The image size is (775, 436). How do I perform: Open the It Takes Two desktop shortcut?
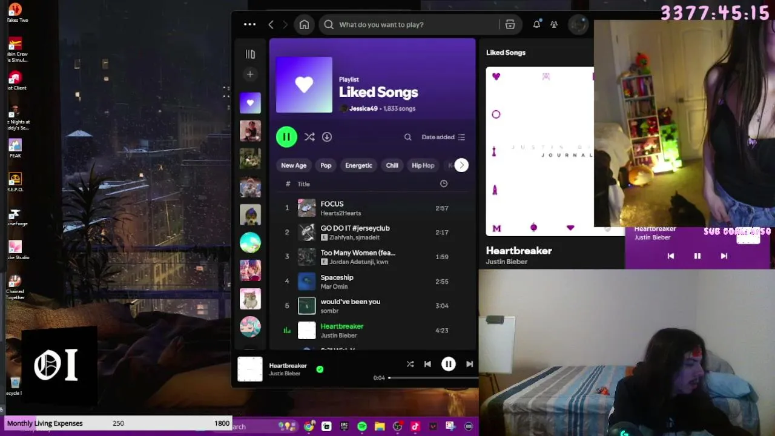(x=15, y=13)
